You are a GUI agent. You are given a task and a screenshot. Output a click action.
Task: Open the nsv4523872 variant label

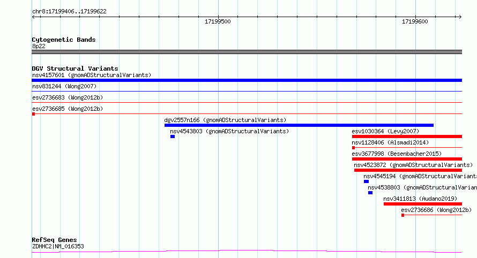pos(413,165)
